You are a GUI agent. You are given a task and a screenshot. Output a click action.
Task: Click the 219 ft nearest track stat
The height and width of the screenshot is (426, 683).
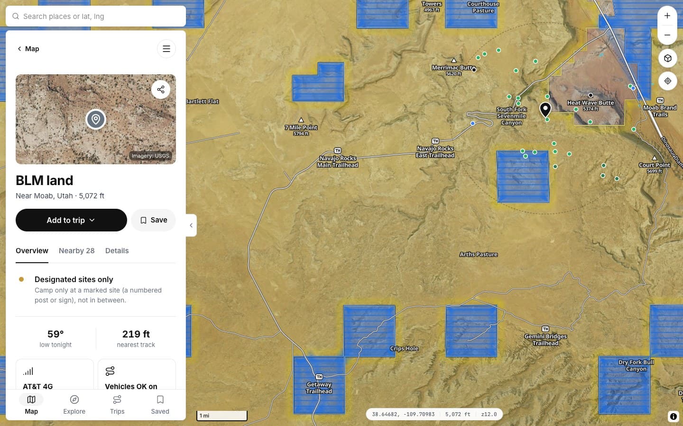pos(136,338)
